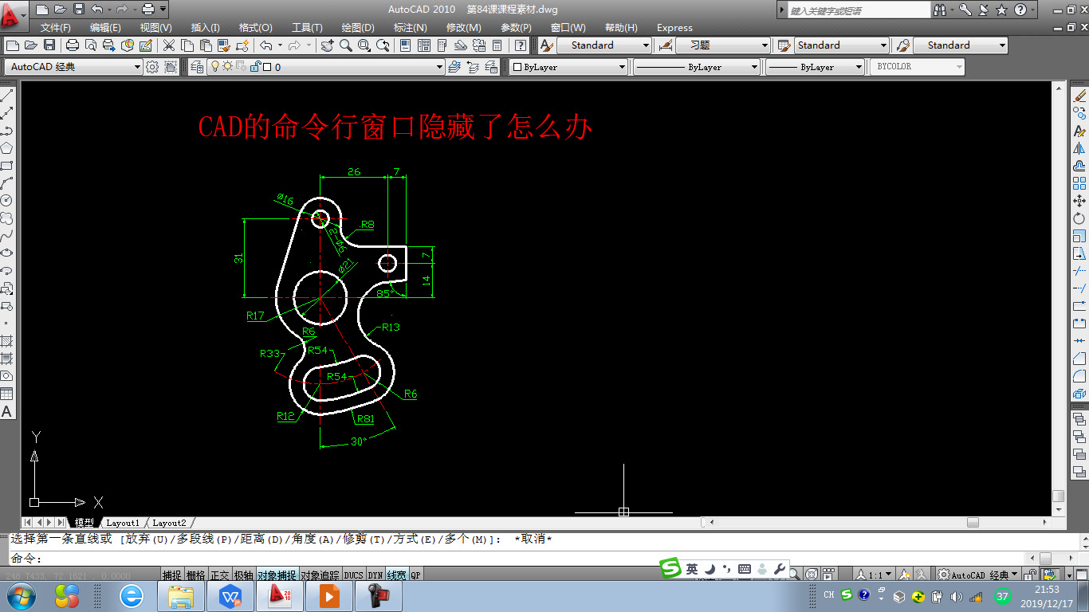Click the Workspace Settings gear icon
1089x612 pixels.
click(152, 67)
